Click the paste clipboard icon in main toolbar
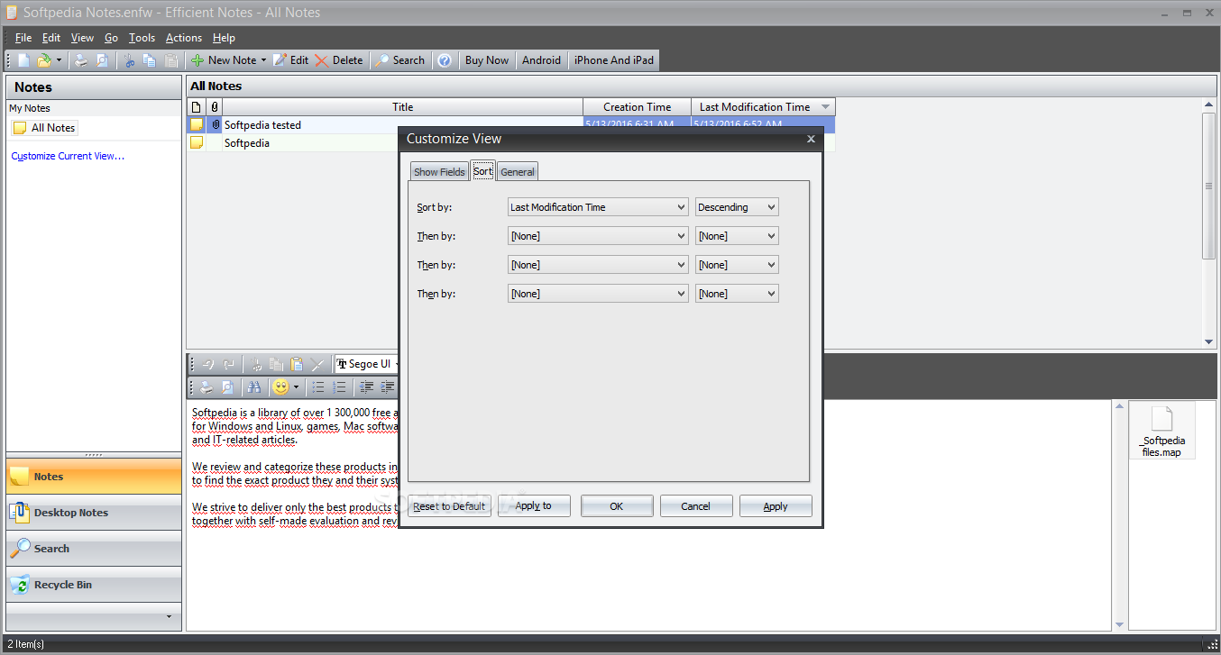Viewport: 1221px width, 655px height. point(170,60)
